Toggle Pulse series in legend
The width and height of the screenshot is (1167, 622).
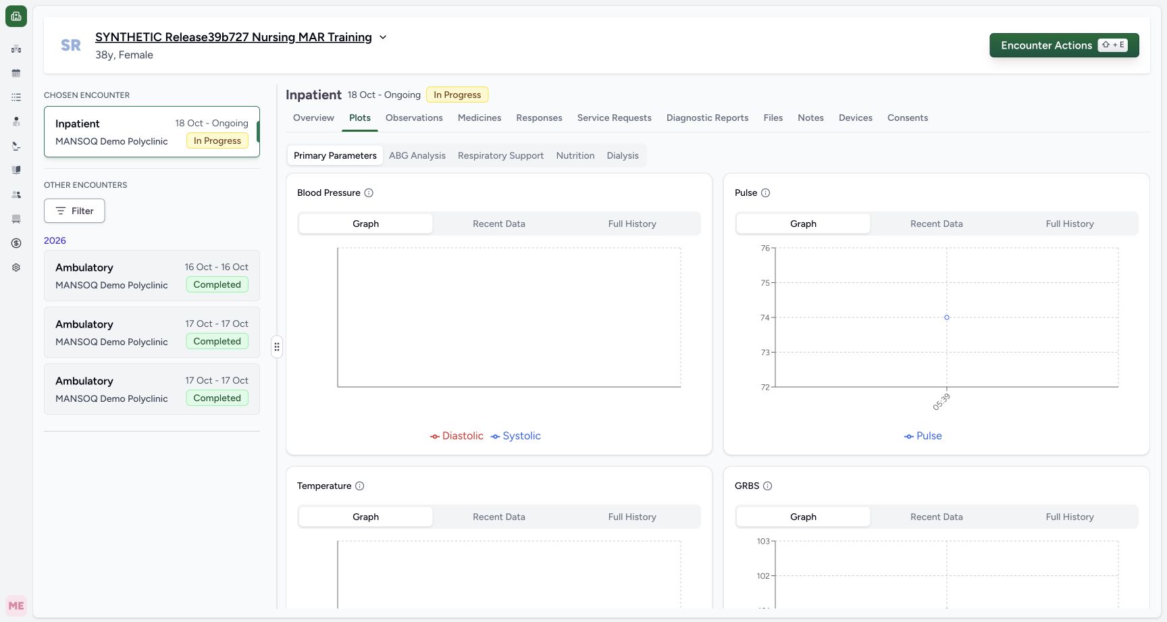coord(923,436)
